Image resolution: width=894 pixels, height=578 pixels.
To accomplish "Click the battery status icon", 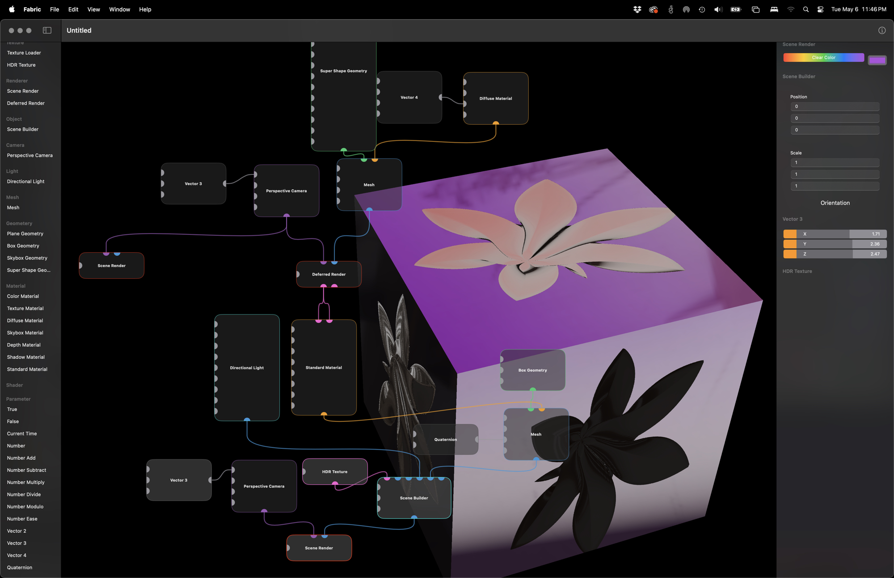I will pyautogui.click(x=736, y=9).
